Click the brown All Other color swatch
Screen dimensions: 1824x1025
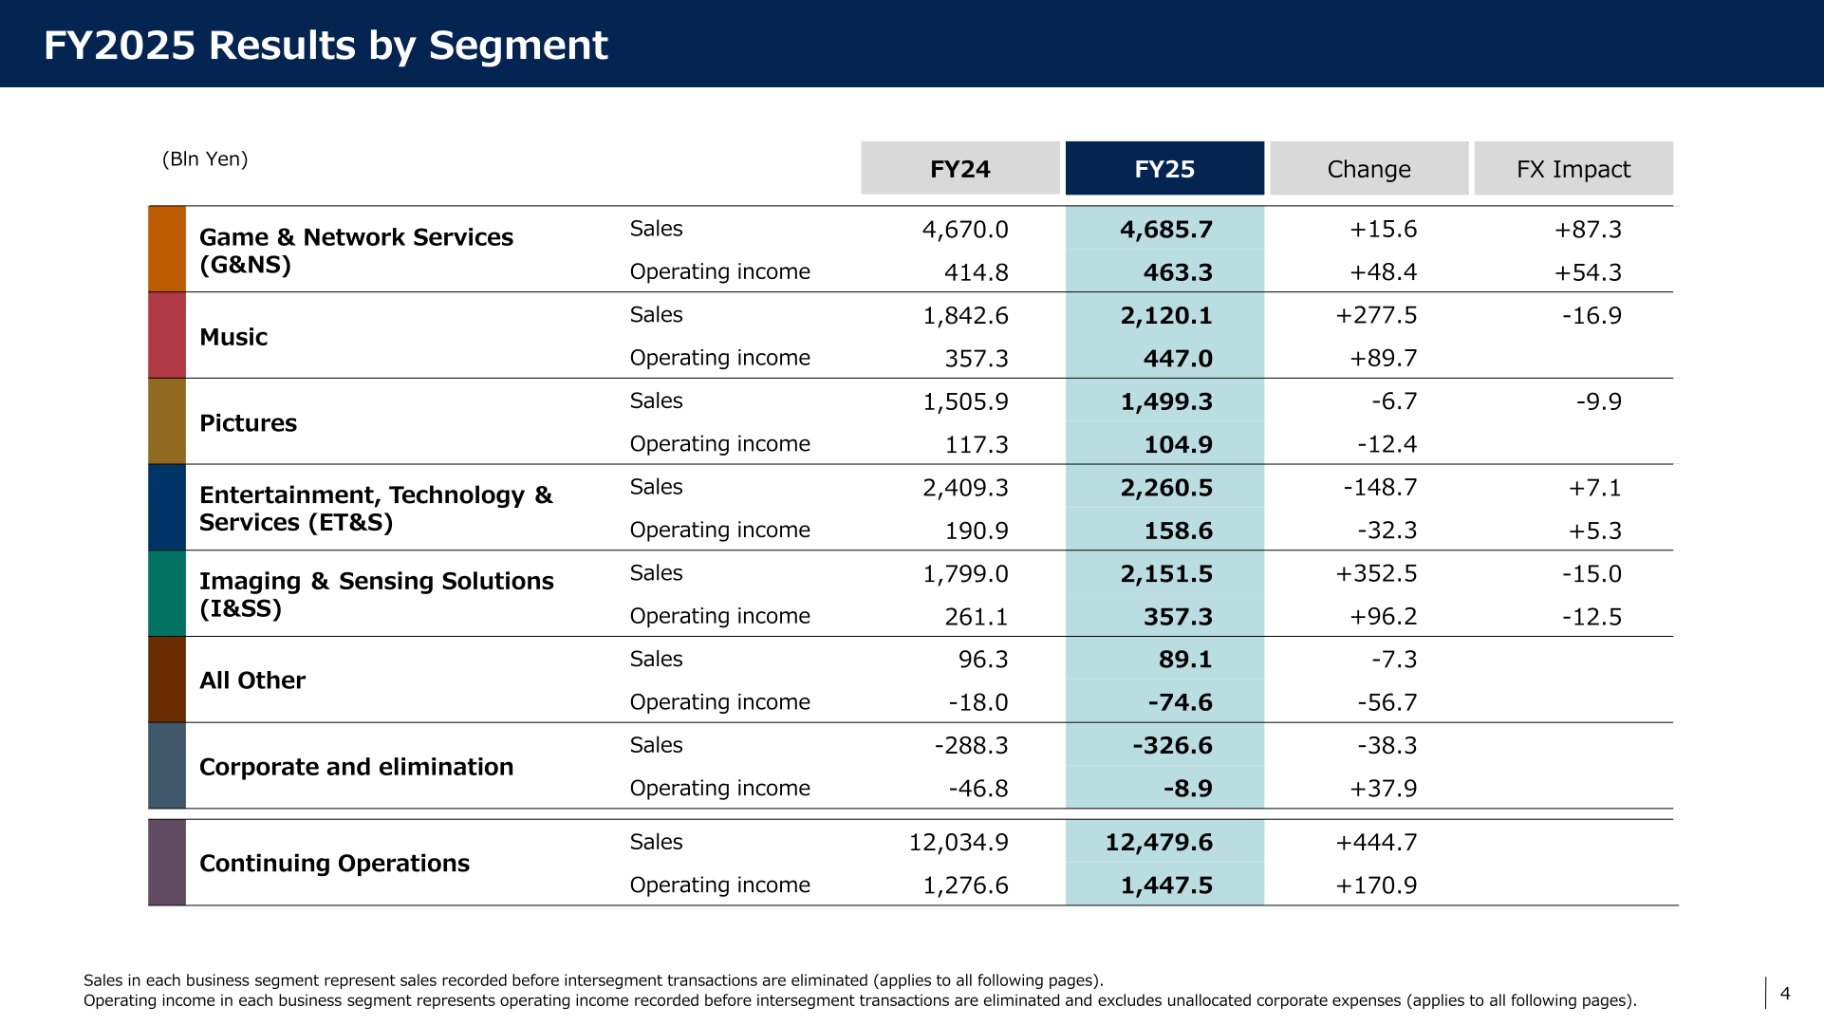tap(167, 680)
